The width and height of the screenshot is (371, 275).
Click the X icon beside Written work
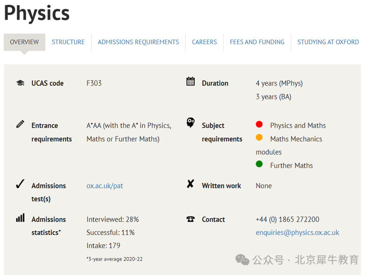coord(191,184)
